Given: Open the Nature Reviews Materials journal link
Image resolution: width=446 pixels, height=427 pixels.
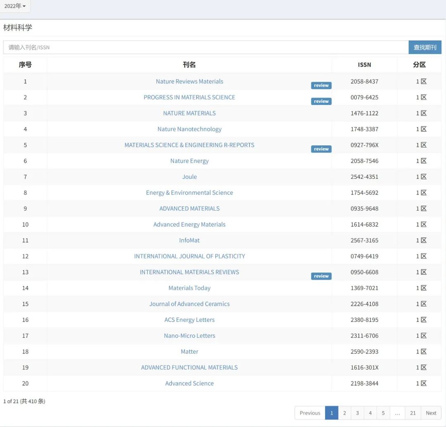Looking at the screenshot, I should (189, 82).
